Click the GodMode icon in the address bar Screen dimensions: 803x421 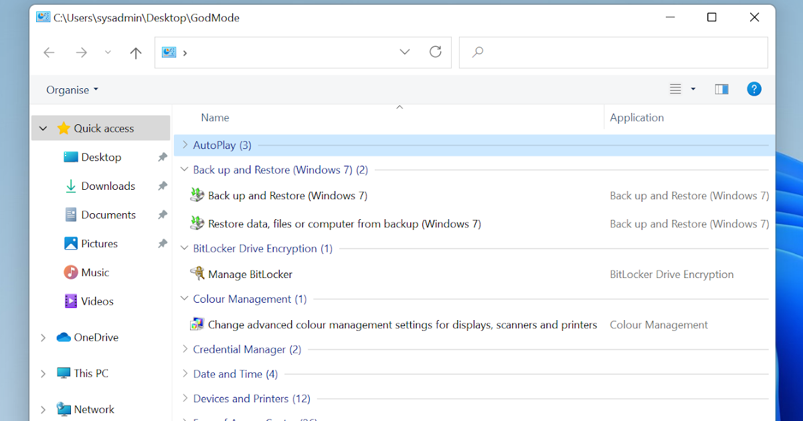pyautogui.click(x=169, y=51)
